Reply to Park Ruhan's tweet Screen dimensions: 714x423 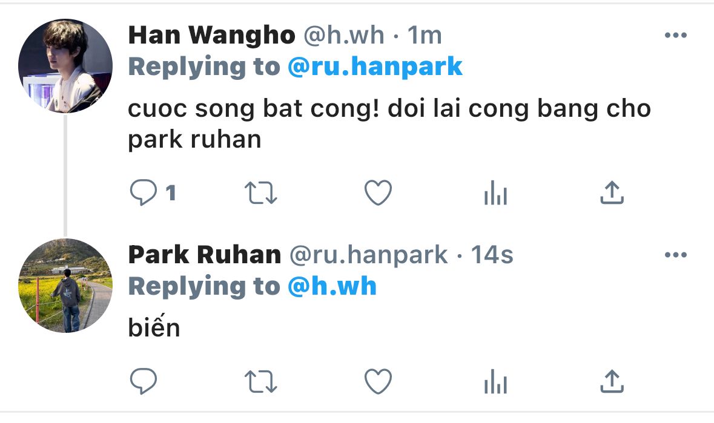(x=144, y=381)
